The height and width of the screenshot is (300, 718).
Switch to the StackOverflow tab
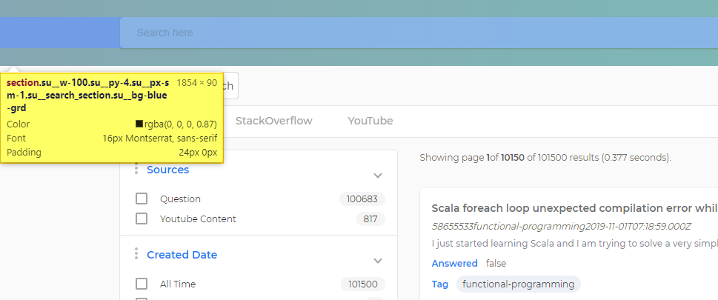click(273, 121)
